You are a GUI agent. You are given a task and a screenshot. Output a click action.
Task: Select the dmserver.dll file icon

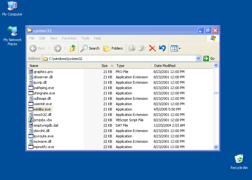(31, 77)
